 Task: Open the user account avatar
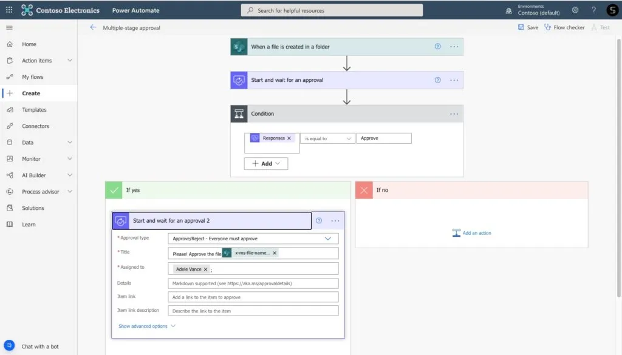tap(612, 10)
